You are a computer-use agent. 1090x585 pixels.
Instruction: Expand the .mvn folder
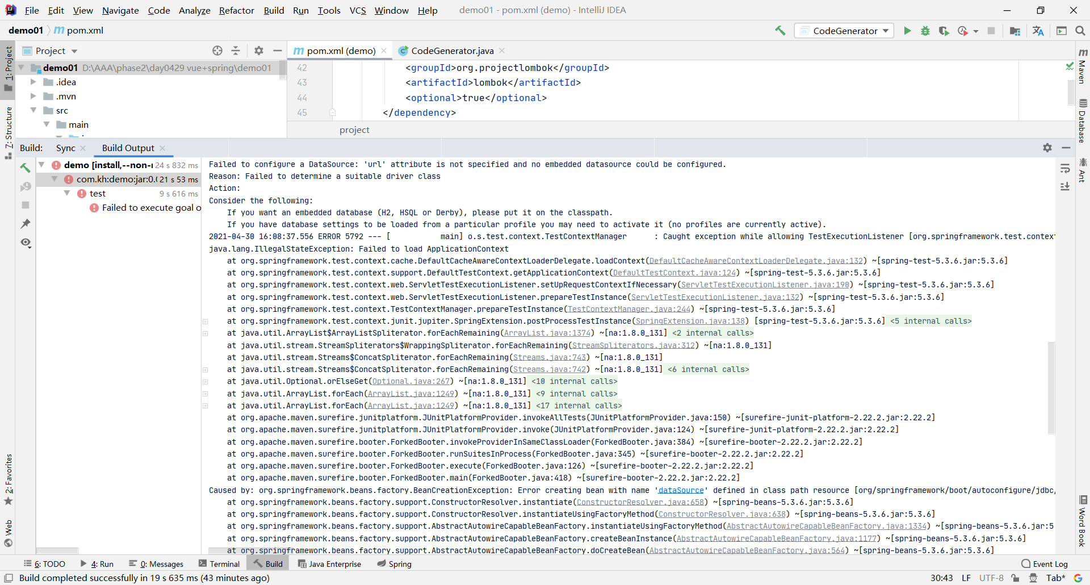tap(33, 96)
